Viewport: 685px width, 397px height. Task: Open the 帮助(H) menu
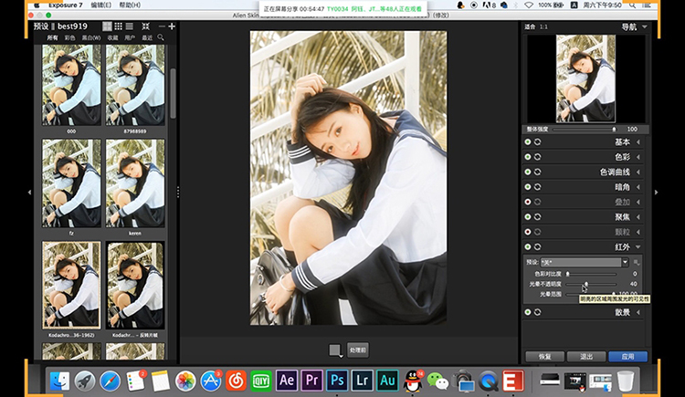click(x=130, y=5)
